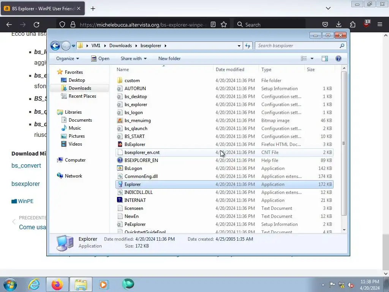Select the VM1 breadcrumb segment
389x292 pixels.
[96, 46]
